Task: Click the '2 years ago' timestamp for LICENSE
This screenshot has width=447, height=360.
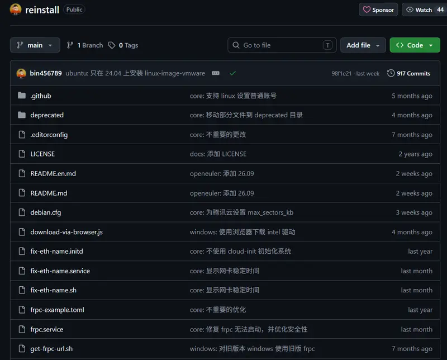Action: [415, 154]
